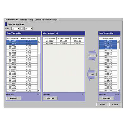The image size is (126, 126).
Task: Click Cancel button
Action: pyautogui.click(x=115, y=105)
